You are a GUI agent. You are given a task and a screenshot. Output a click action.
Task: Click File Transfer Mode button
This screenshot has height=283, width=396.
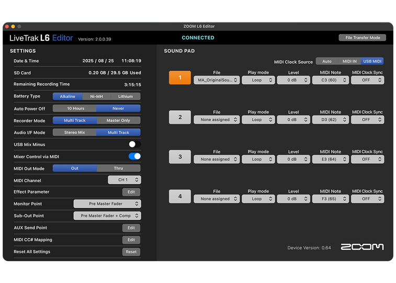[362, 38]
